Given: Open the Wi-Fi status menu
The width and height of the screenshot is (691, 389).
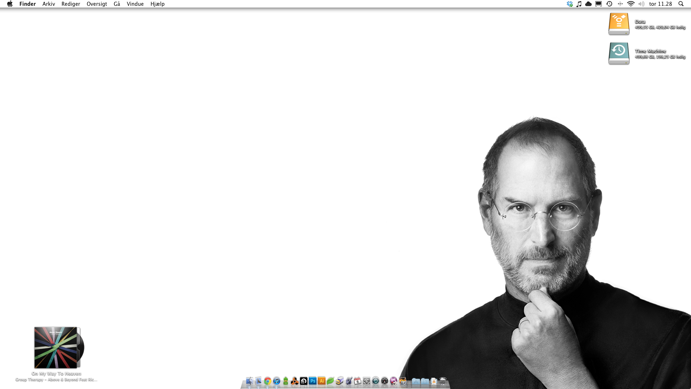Looking at the screenshot, I should [631, 4].
